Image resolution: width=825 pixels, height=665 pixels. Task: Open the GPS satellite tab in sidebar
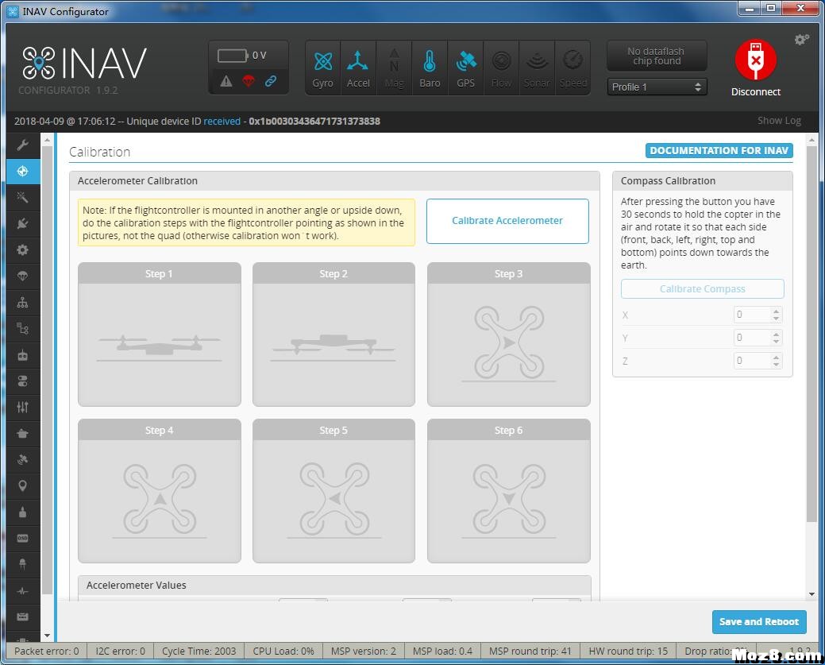[x=22, y=460]
